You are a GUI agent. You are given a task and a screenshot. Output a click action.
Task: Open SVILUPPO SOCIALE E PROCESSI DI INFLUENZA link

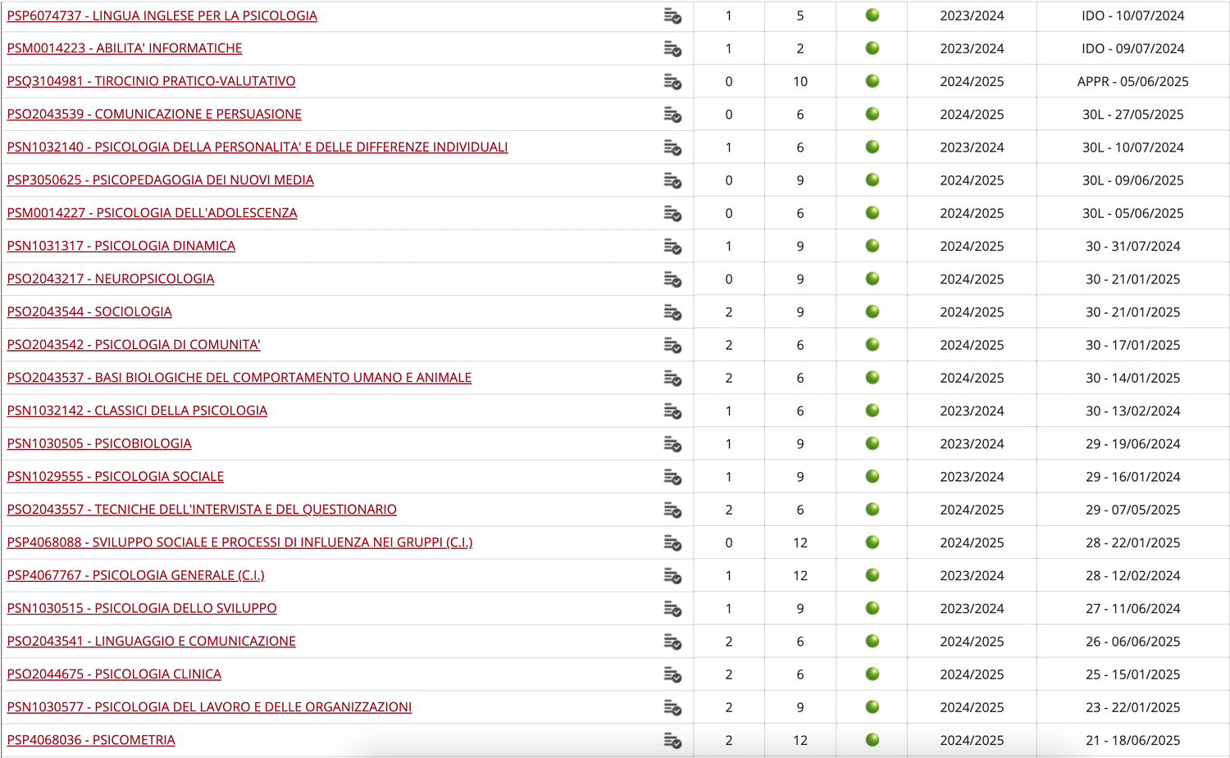239,542
